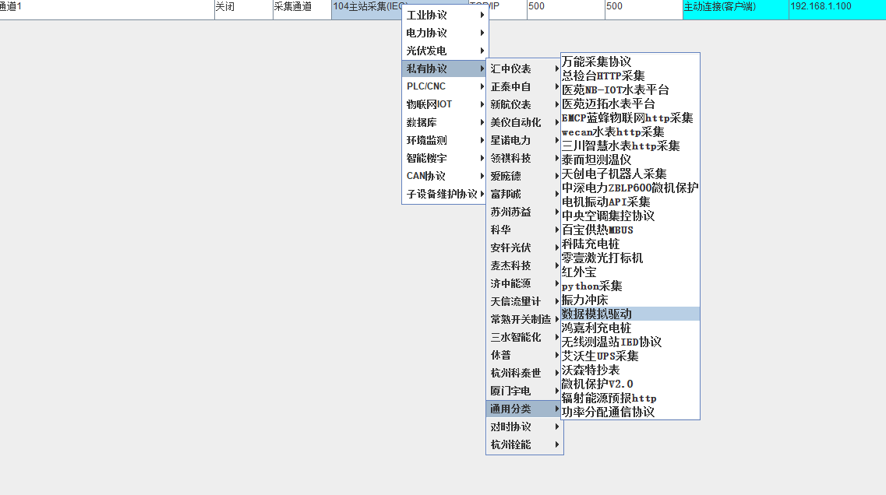Choose 医苑NB-IOT水表平台 protocol
Image resolution: width=886 pixels, height=495 pixels.
pyautogui.click(x=630, y=90)
